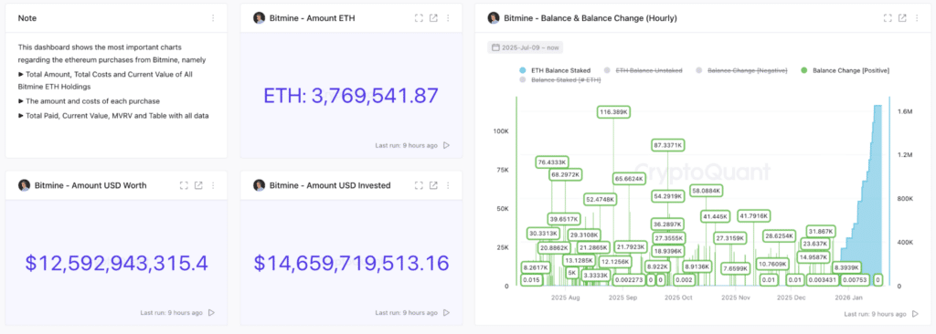Click the 0.00753 data label
This screenshot has width=936, height=334.
[855, 280]
